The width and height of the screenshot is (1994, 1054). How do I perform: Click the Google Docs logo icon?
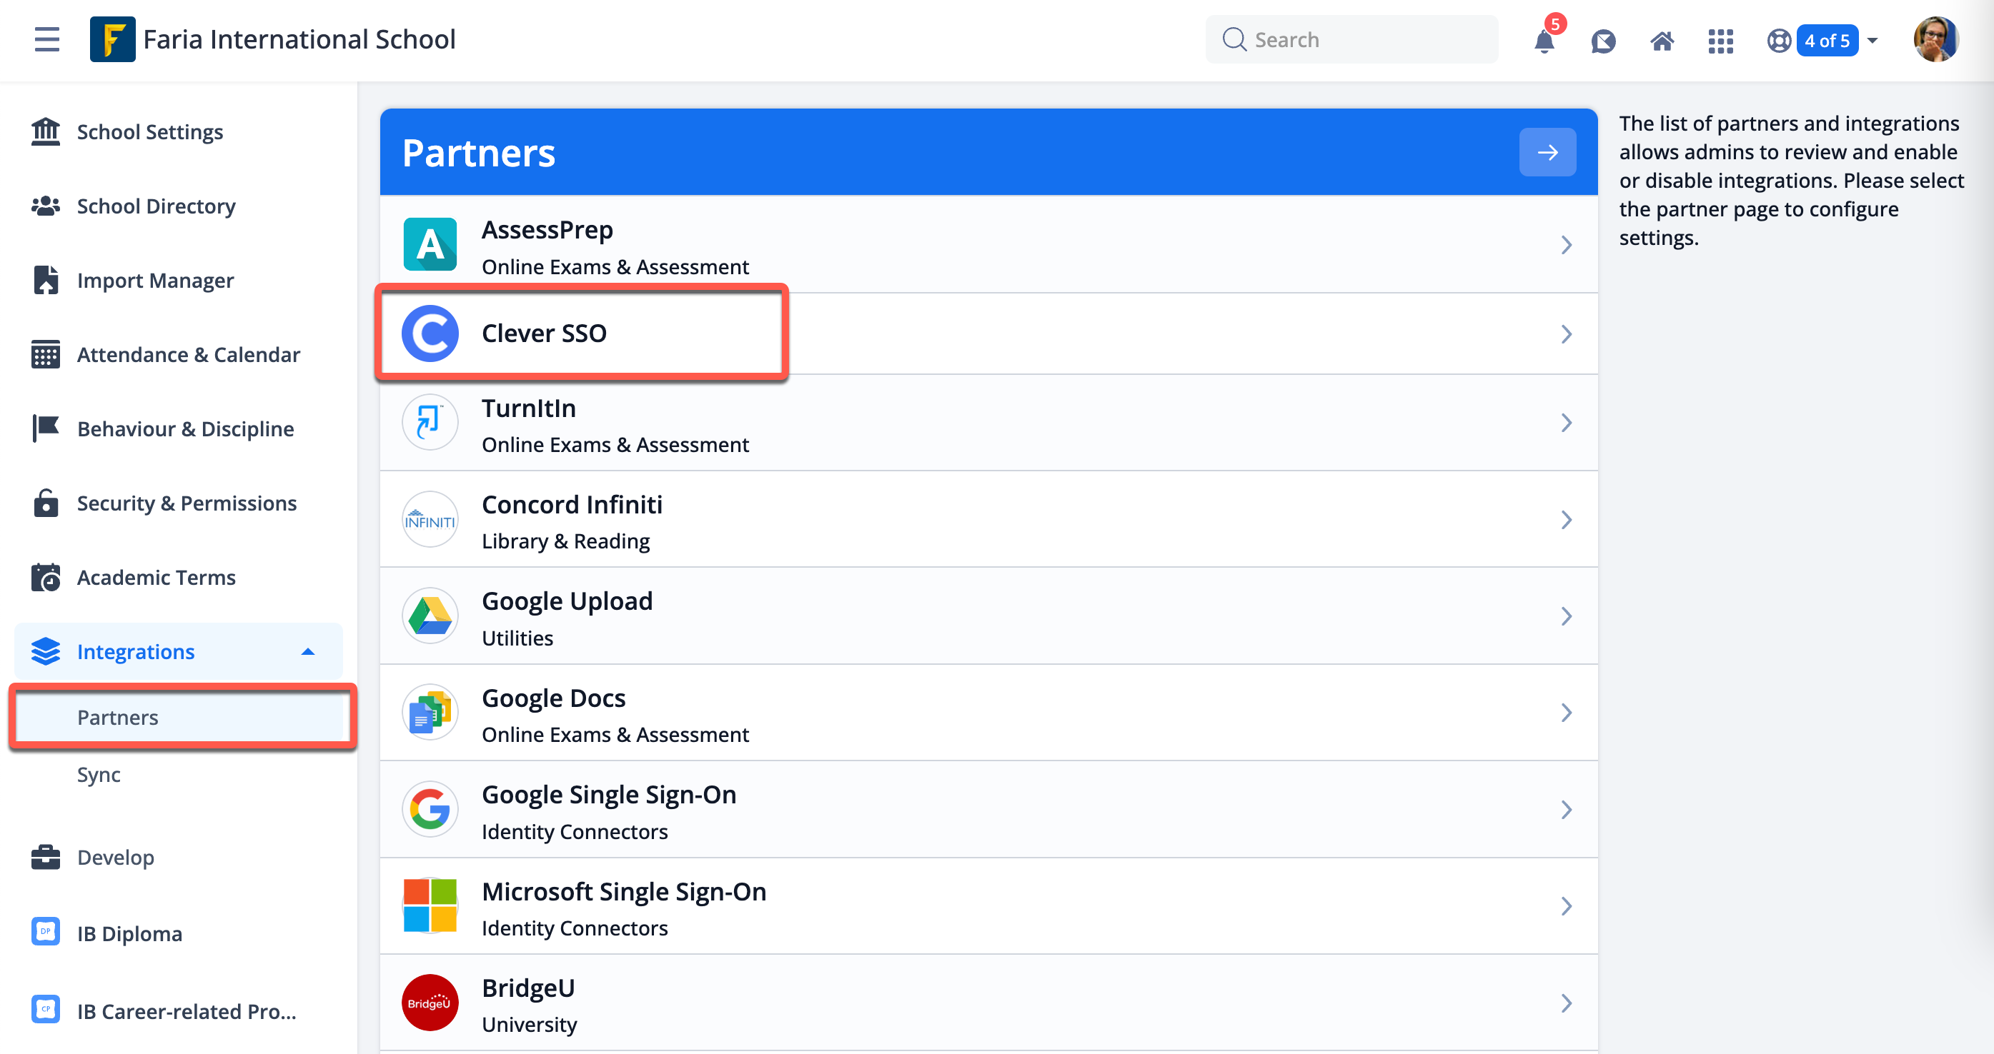point(430,712)
